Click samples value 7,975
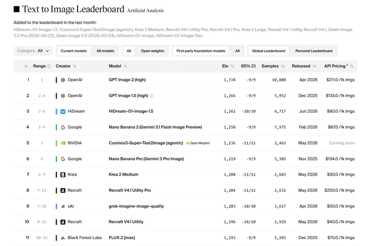This screenshot has height=246, width=365. (x=280, y=127)
